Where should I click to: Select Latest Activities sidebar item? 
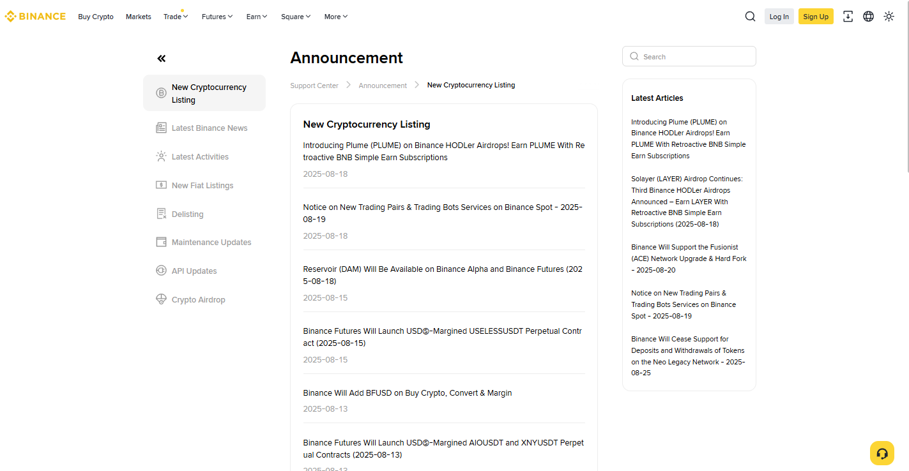(204, 156)
